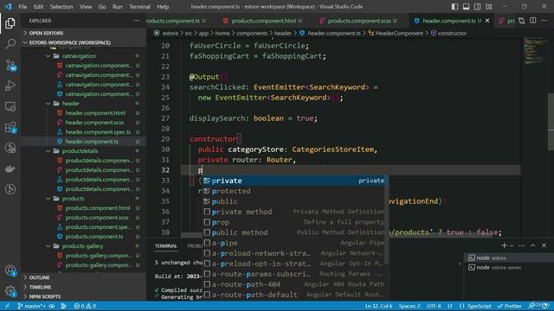Open the Terminal menu

pos(139,7)
